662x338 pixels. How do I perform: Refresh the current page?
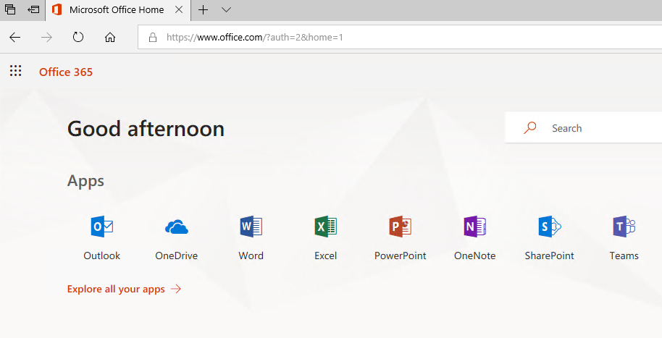[78, 38]
